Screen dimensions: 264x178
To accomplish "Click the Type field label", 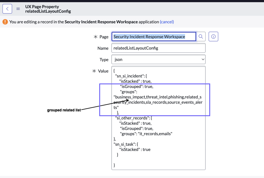I will (x=104, y=60).
